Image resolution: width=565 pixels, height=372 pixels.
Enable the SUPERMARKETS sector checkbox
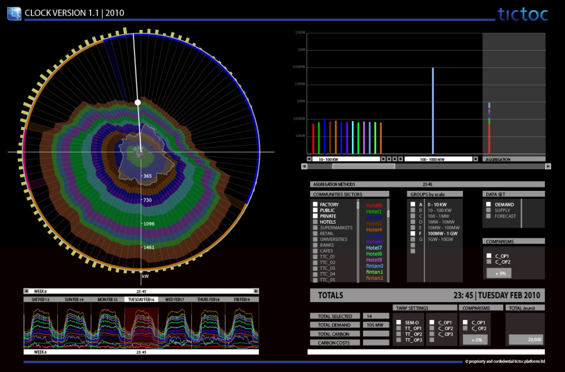pos(315,228)
